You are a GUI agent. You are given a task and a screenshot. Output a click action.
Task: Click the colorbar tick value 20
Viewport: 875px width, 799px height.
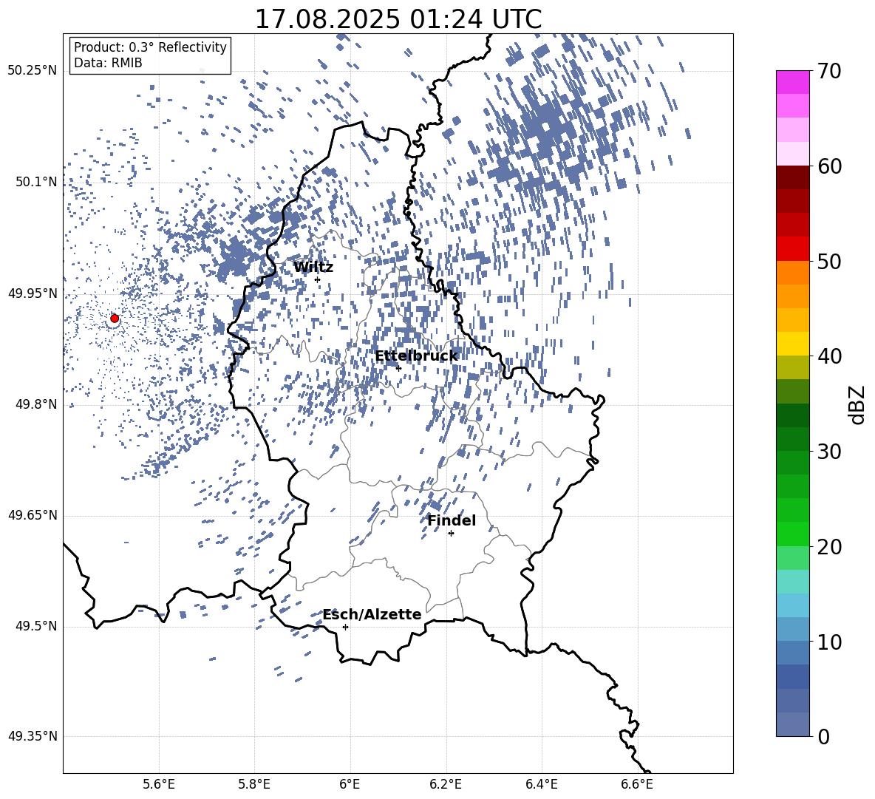[829, 547]
